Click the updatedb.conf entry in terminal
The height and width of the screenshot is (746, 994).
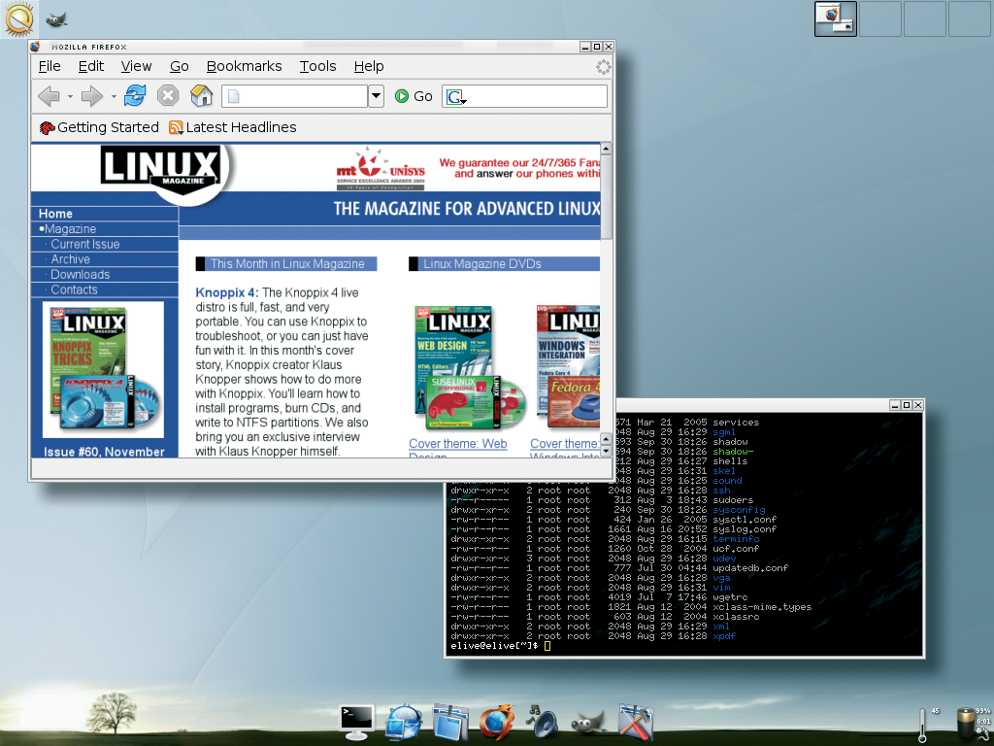[x=750, y=568]
